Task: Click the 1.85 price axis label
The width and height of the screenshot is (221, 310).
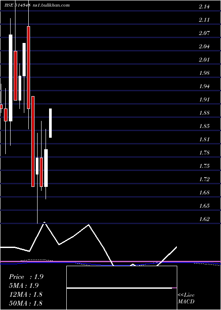Action: 204,126
